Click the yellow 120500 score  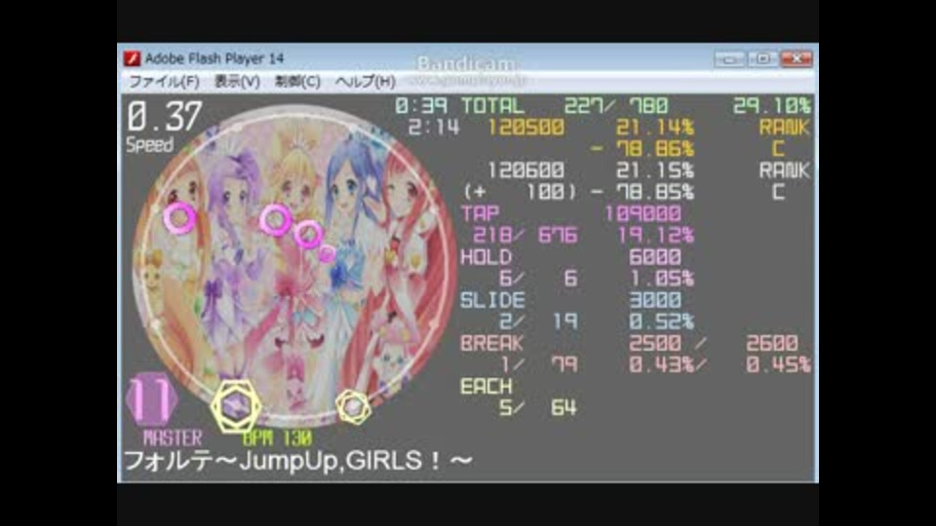(526, 128)
